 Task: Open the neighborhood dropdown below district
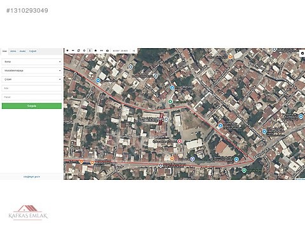pos(32,79)
